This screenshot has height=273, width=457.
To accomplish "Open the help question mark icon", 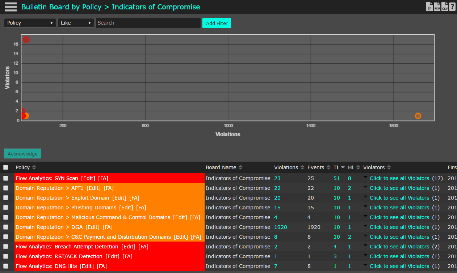I will coord(452,7).
